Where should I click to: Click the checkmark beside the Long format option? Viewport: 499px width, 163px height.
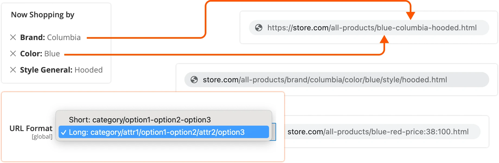click(x=64, y=132)
